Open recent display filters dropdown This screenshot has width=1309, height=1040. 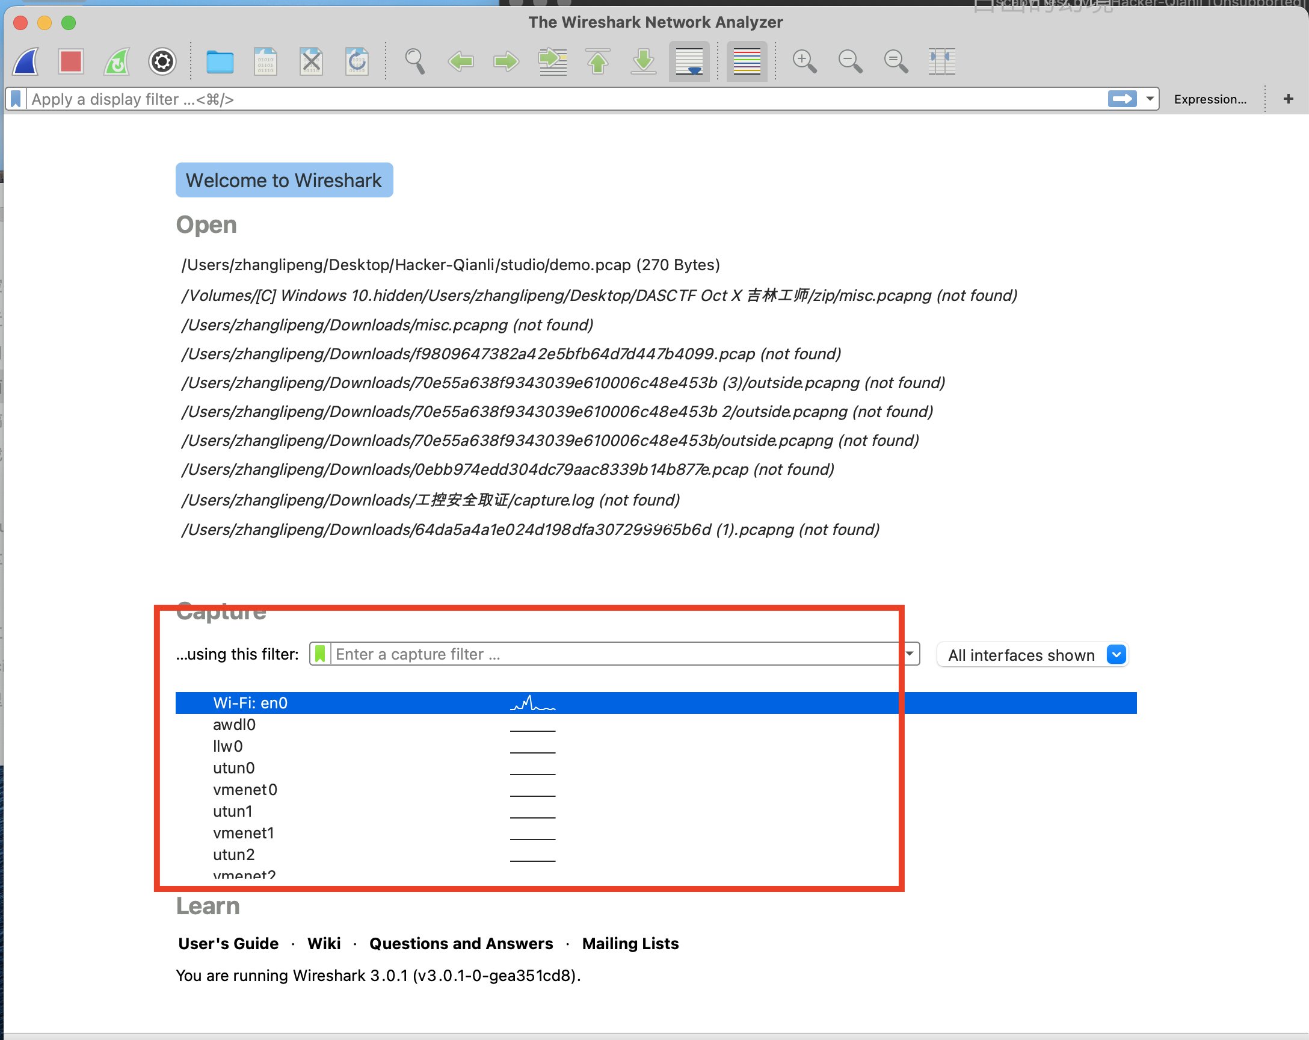pyautogui.click(x=1150, y=99)
